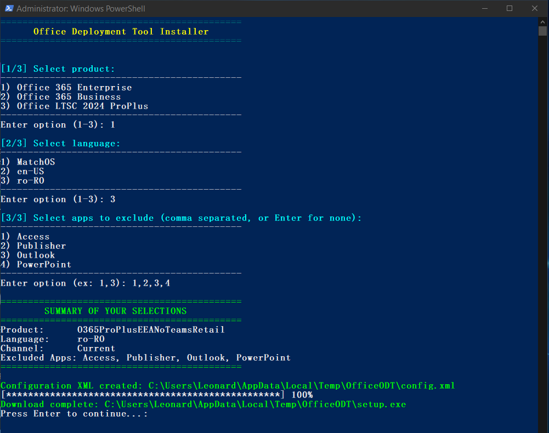
Task: Maximize the PowerShell window
Action: [x=510, y=8]
